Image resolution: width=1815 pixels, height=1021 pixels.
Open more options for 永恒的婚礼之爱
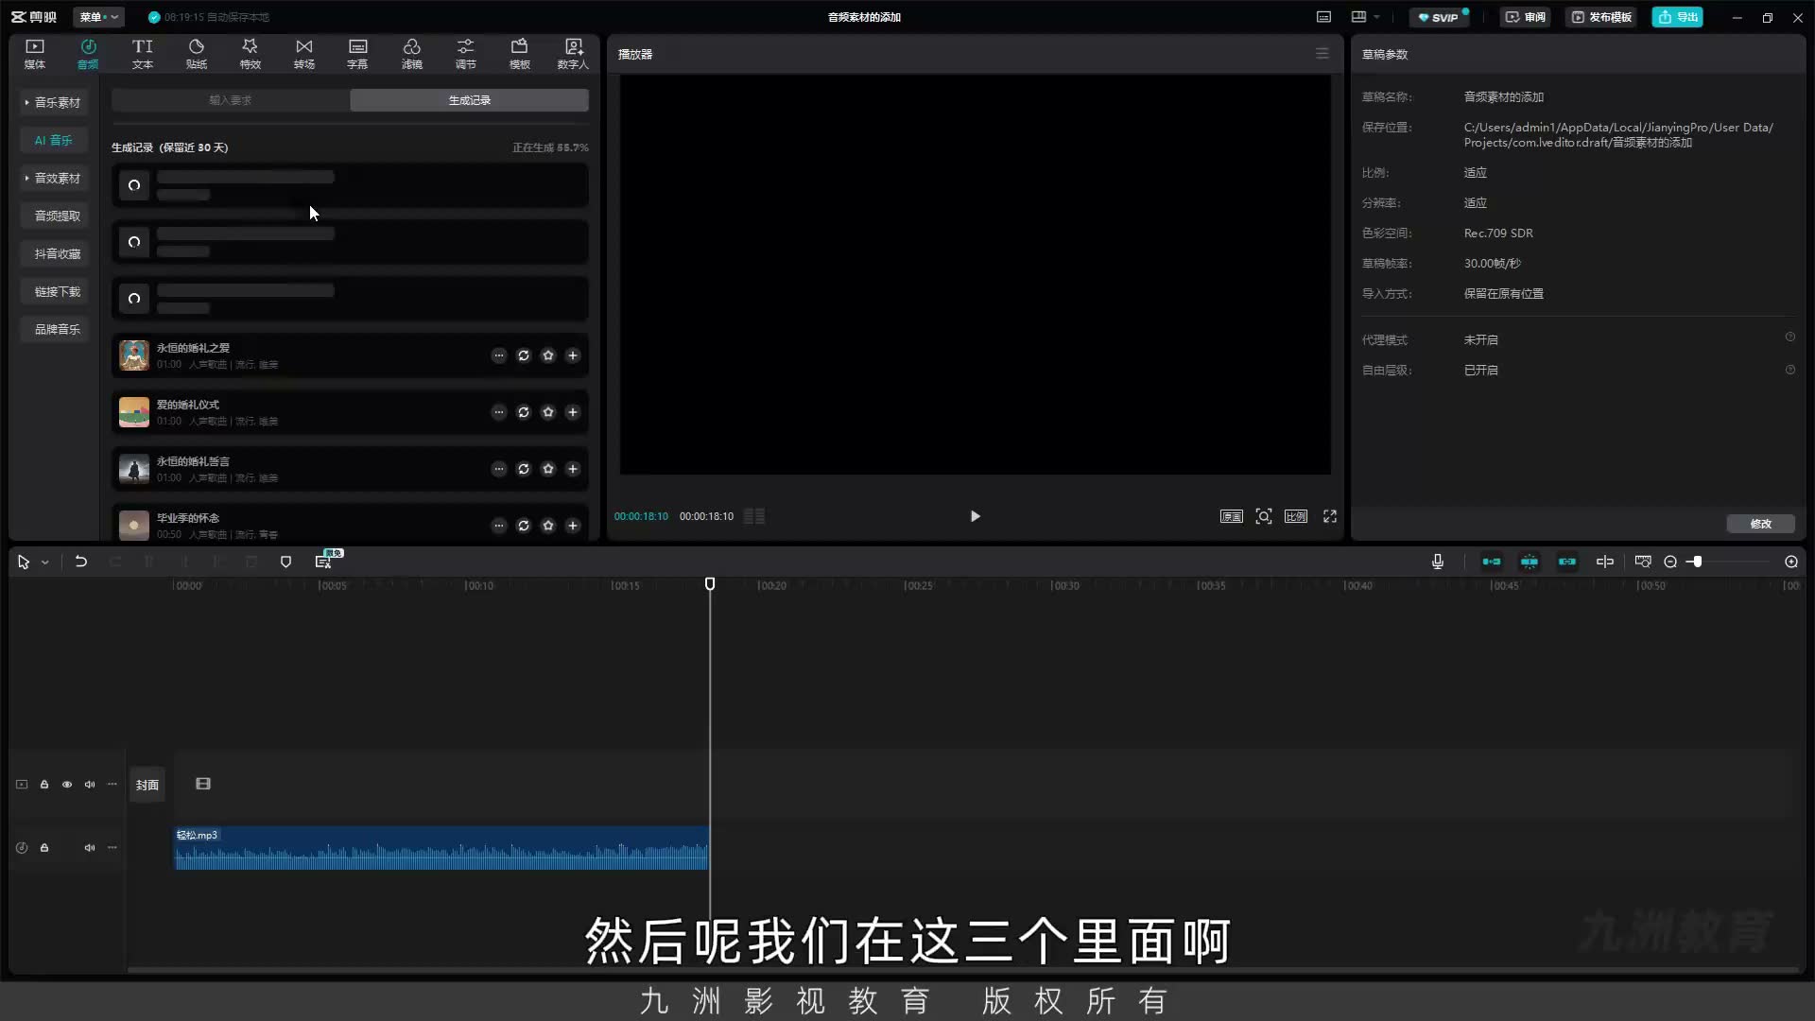click(x=499, y=355)
